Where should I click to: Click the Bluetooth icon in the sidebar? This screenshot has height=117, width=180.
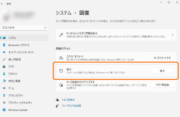click(4, 45)
